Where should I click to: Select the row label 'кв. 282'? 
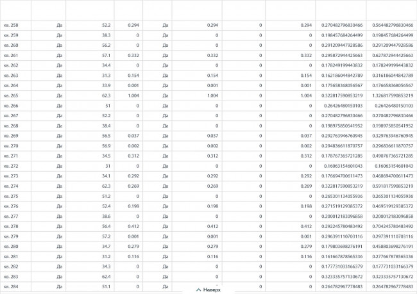pyautogui.click(x=11, y=266)
